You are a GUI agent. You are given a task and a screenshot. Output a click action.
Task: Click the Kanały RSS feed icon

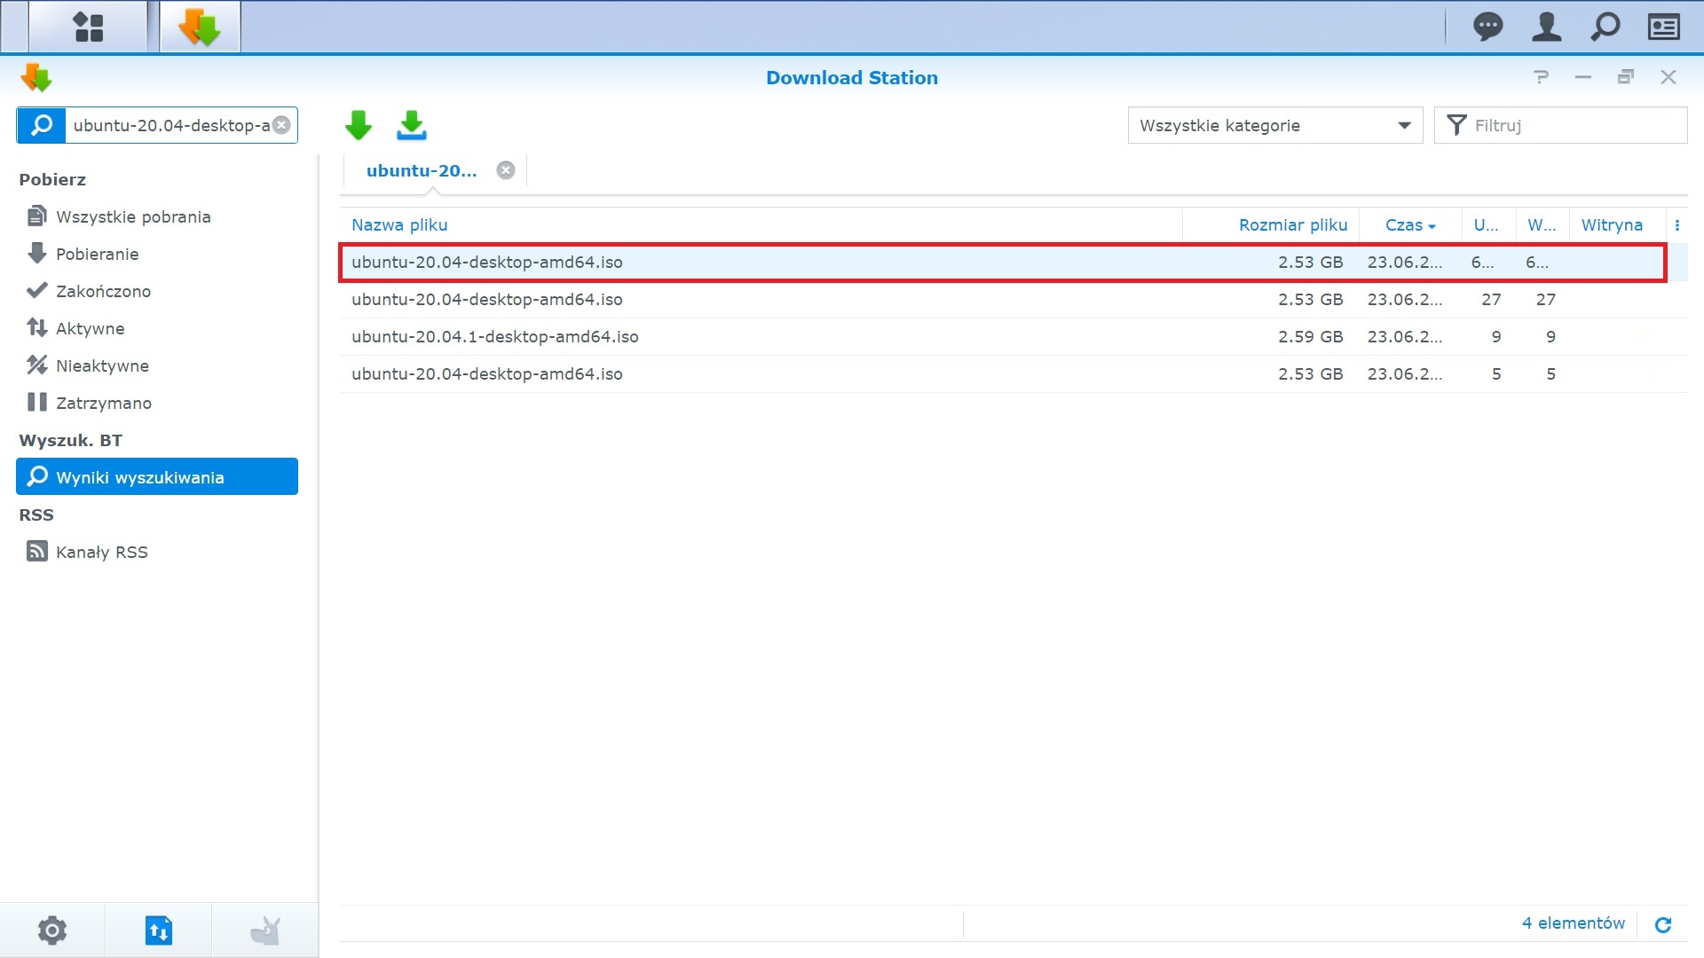[36, 551]
